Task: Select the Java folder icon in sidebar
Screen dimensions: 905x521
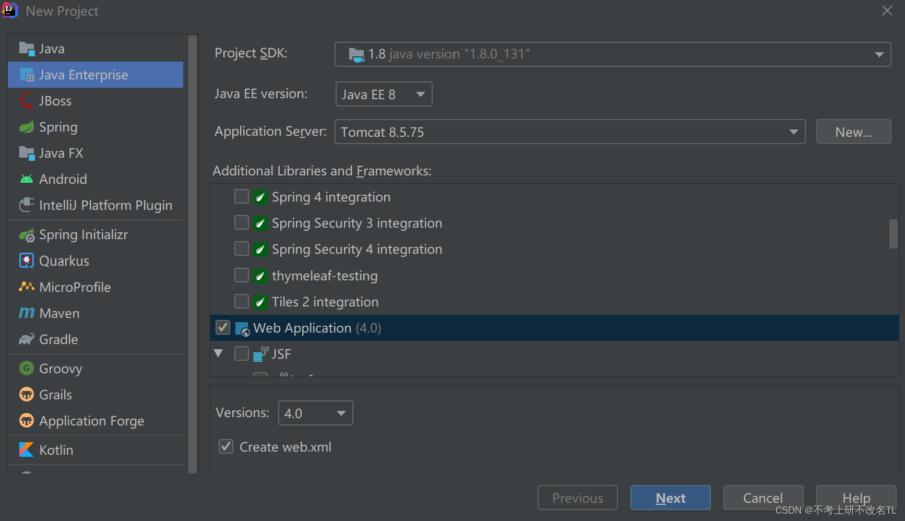Action: 27,49
